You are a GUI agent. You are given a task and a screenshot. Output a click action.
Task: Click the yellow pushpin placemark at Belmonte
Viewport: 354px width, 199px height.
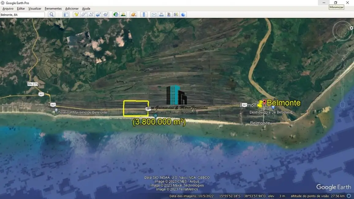pyautogui.click(x=260, y=104)
